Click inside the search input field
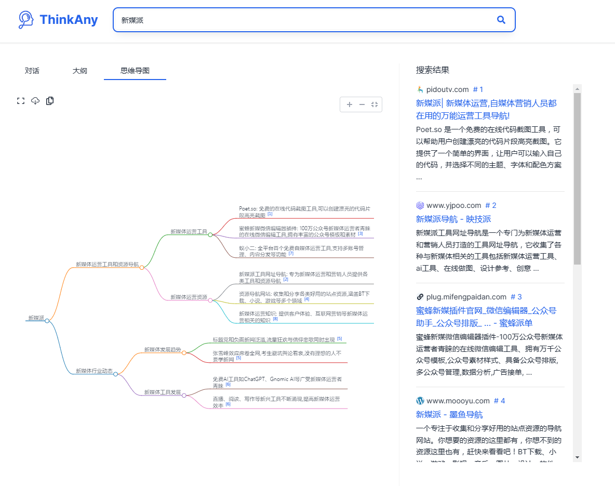This screenshot has height=486, width=615. (x=260, y=20)
